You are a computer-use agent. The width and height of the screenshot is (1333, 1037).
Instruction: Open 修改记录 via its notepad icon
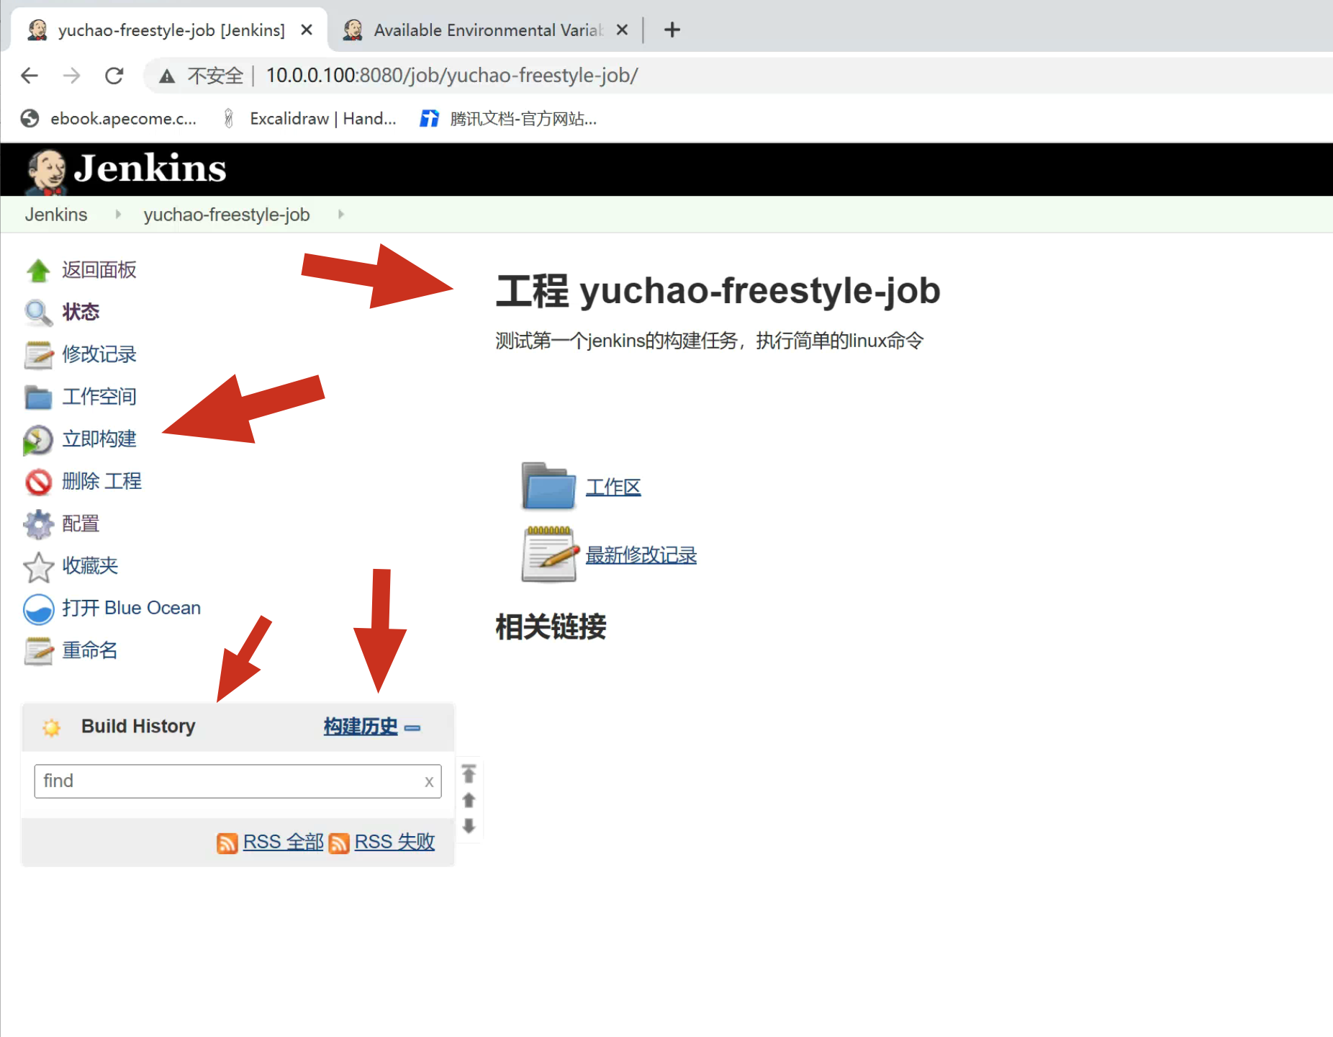click(38, 354)
